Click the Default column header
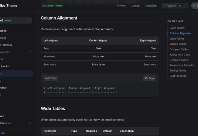This screenshot has width=198, height=136. tap(107, 131)
